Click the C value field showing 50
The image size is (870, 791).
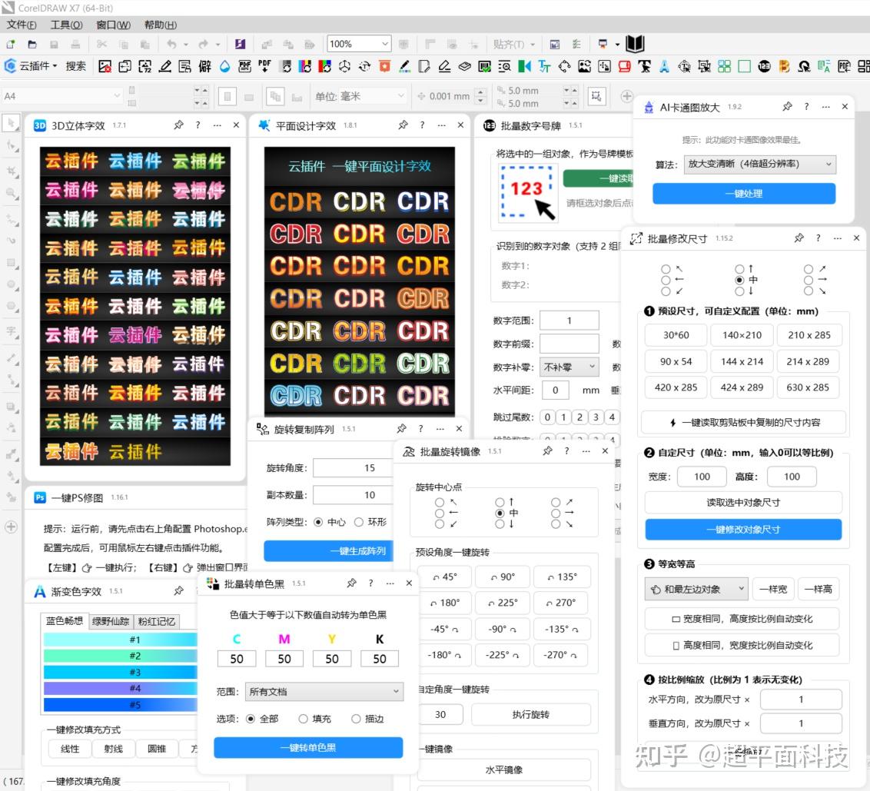coord(237,659)
